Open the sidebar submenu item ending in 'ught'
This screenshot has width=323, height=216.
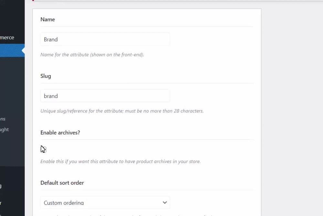(5, 130)
